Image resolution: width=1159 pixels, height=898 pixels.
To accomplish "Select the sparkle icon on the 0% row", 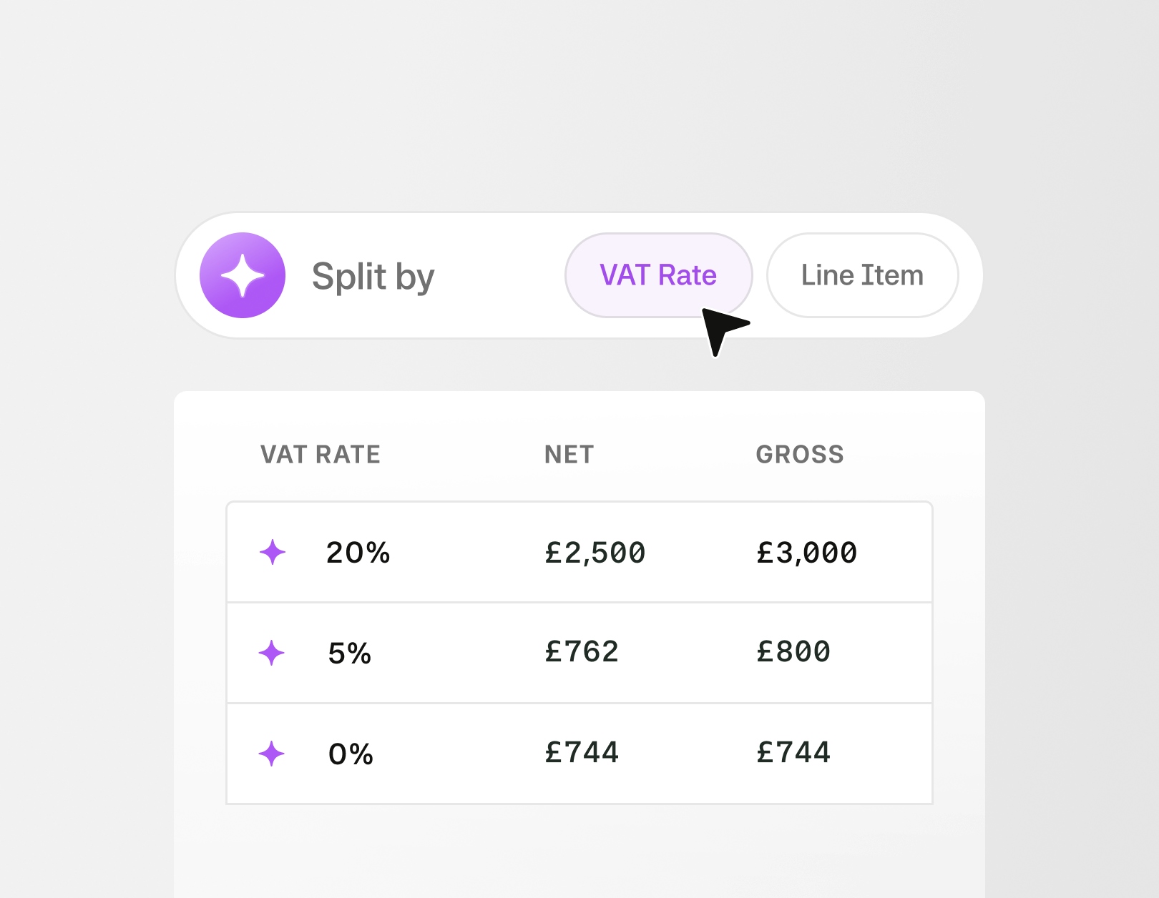I will click(x=273, y=752).
